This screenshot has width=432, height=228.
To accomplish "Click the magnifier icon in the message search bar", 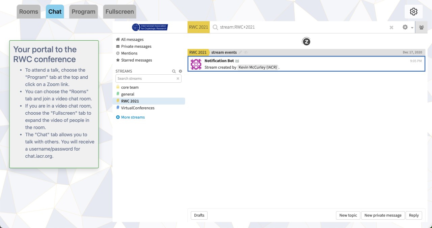I will tap(215, 27).
